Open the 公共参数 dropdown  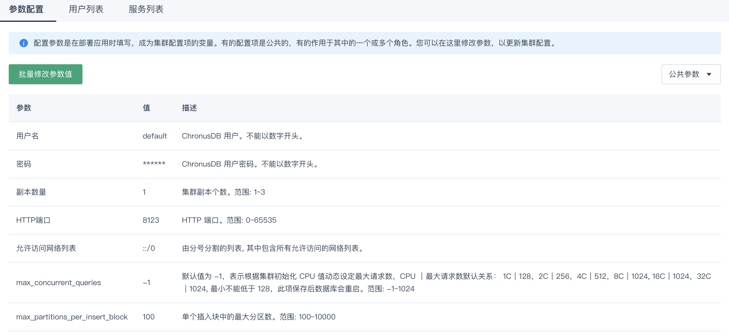pyautogui.click(x=691, y=74)
